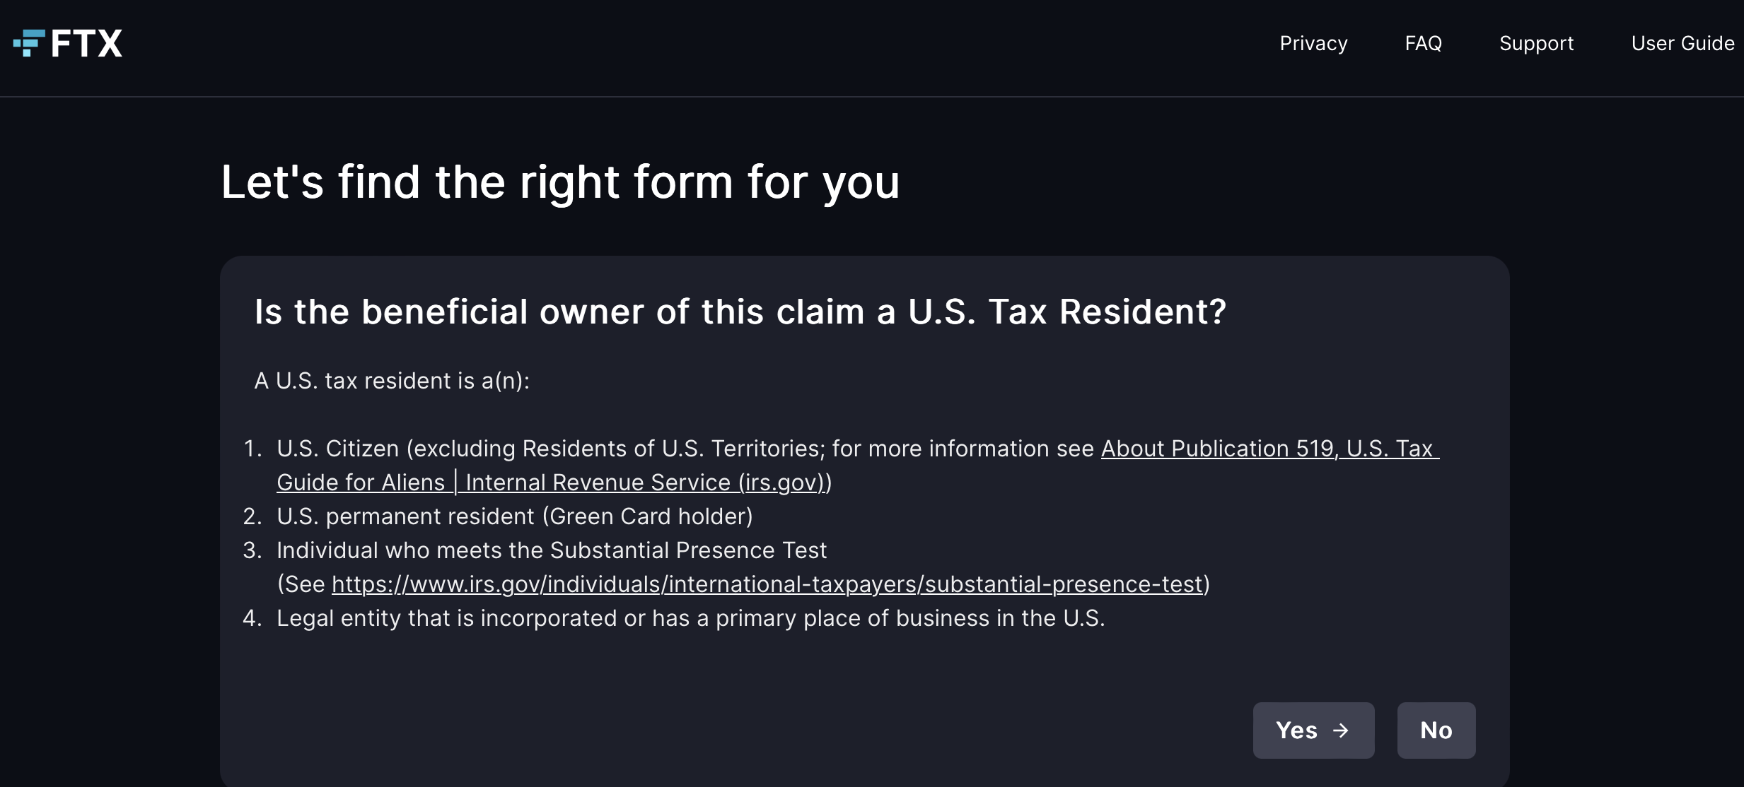This screenshot has height=787, width=1744.
Task: Click the Internal Revenue Service (irs.gov) link text
Action: 644,483
